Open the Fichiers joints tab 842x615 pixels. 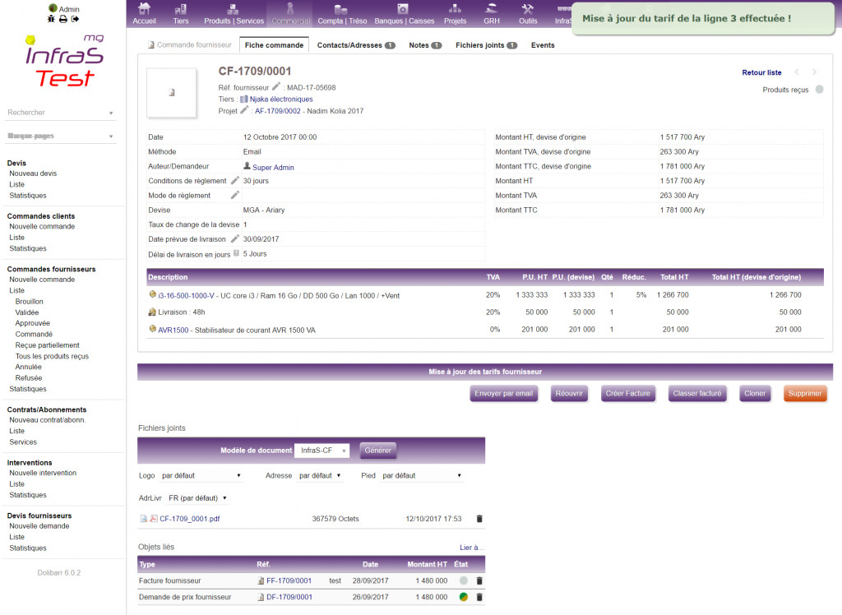(486, 45)
